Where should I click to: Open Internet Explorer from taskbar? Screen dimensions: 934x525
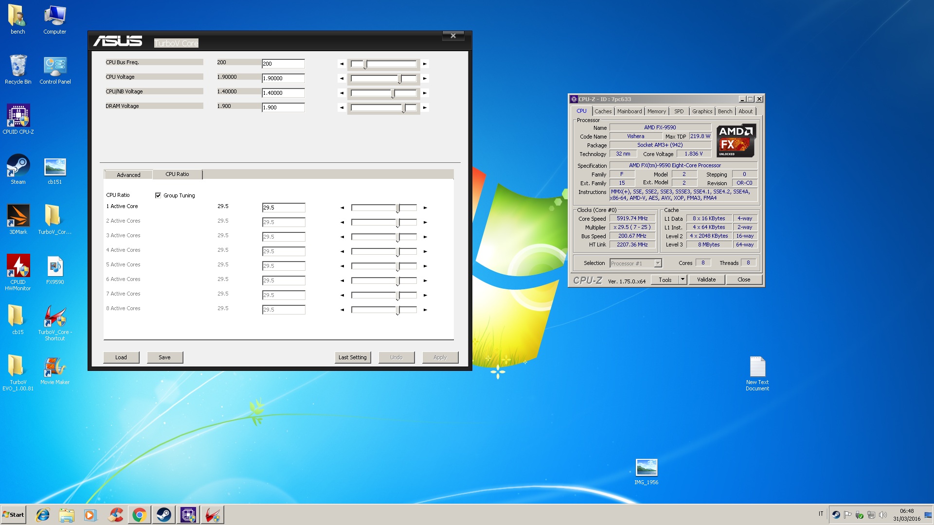43,515
